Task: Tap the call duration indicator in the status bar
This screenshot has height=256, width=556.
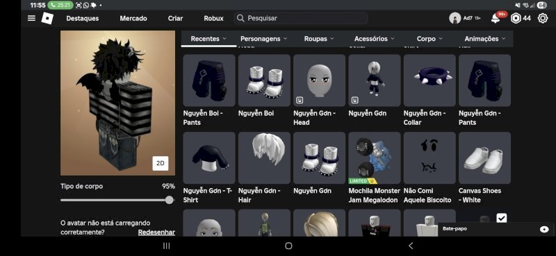Action: point(60,5)
